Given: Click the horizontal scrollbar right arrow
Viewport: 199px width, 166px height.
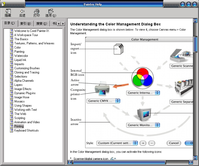Looking at the screenshot, I should pyautogui.click(x=191, y=162).
